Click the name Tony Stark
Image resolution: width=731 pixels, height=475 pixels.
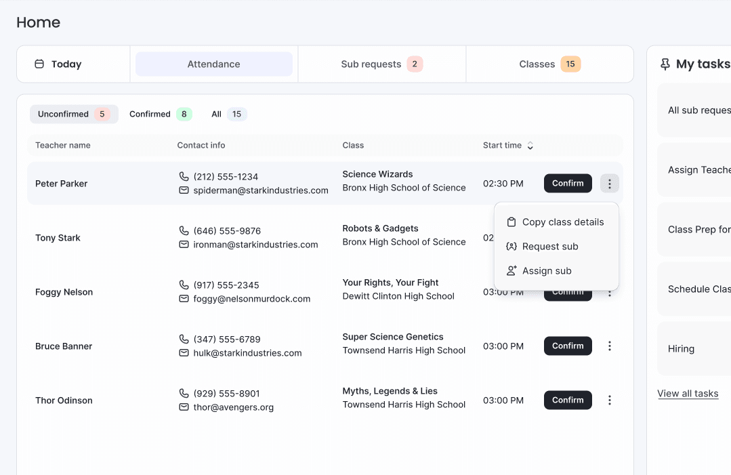tap(58, 238)
